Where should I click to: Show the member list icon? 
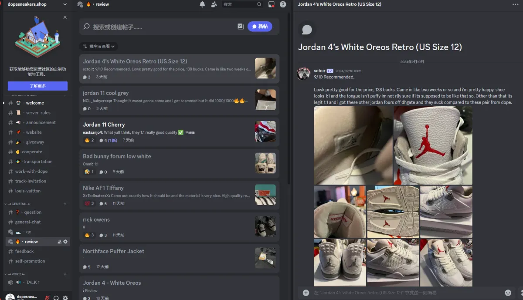[x=214, y=4]
